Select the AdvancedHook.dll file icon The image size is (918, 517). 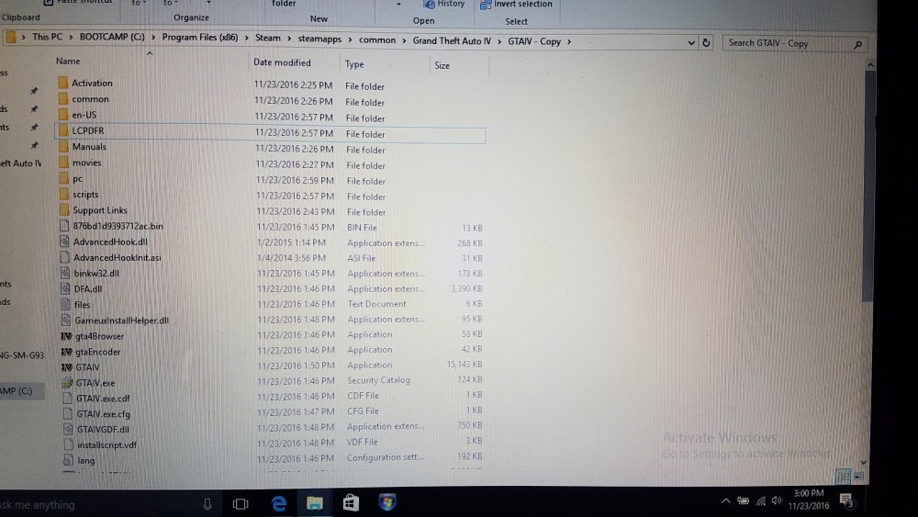coord(65,242)
